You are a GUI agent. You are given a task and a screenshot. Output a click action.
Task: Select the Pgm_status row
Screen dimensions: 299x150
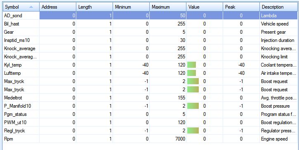coord(150,114)
